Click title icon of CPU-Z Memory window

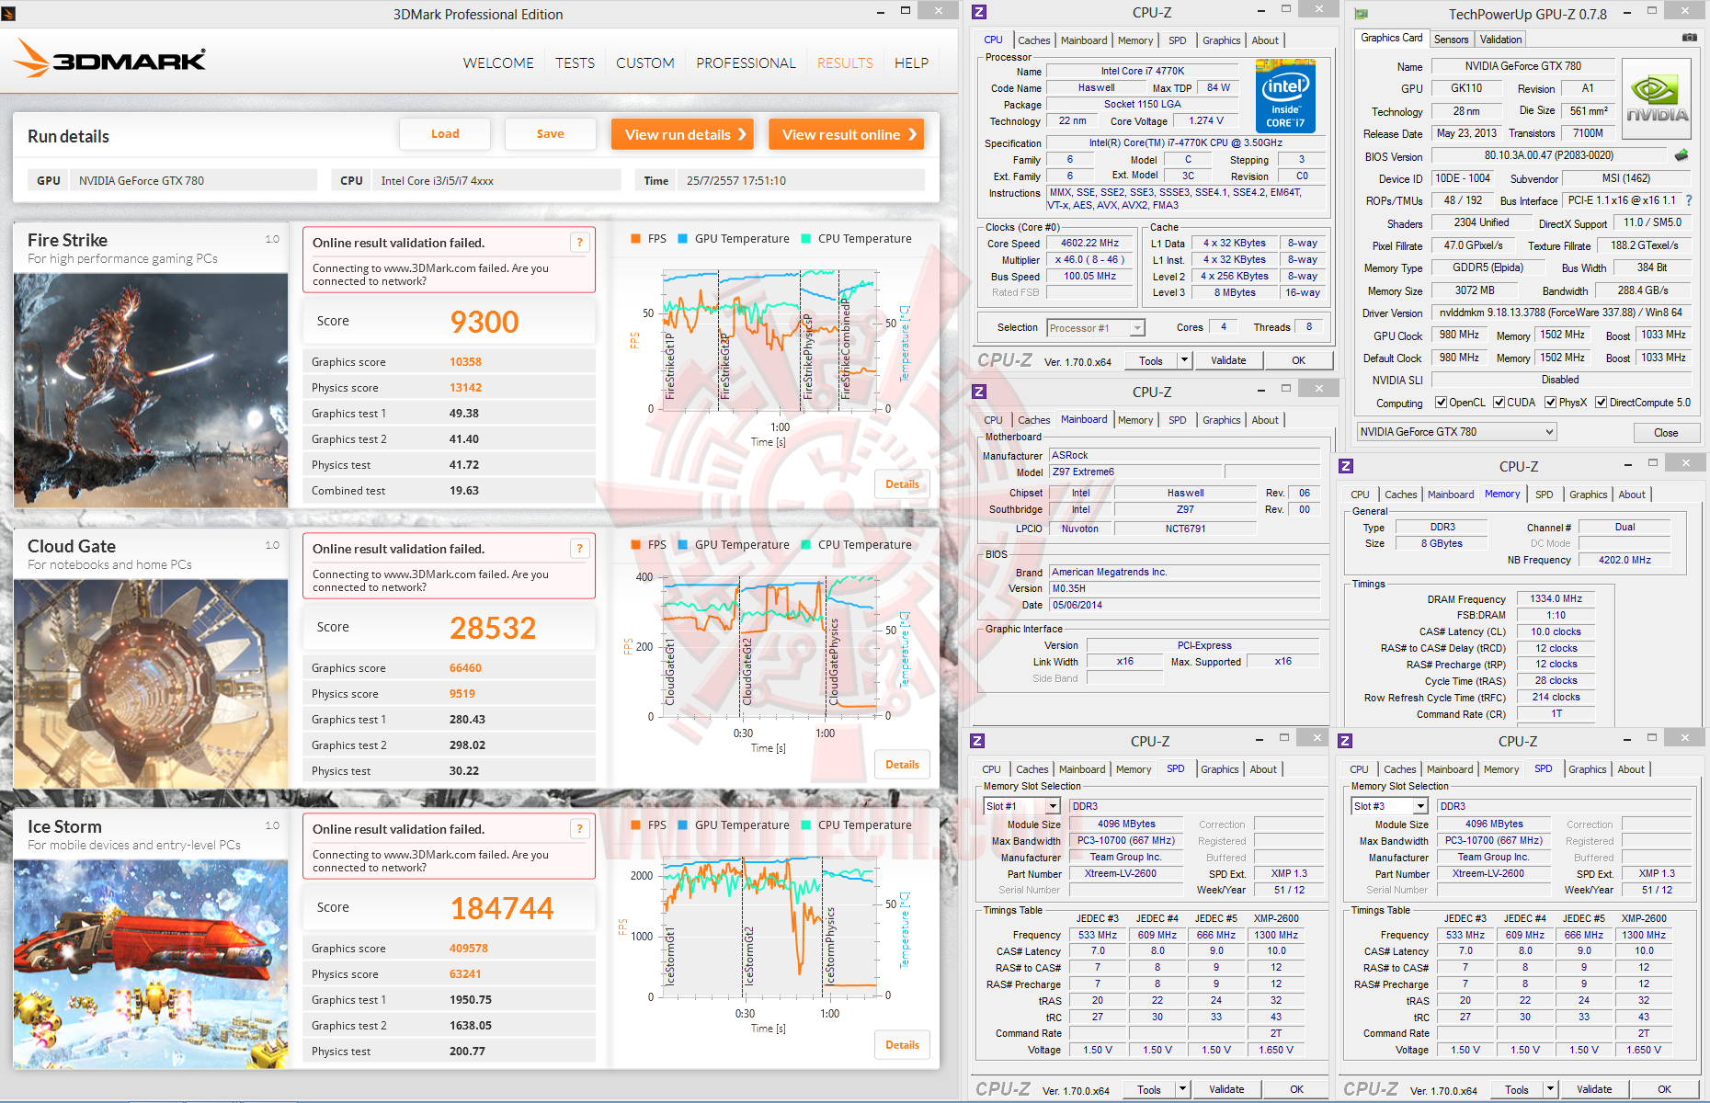pos(1346,466)
